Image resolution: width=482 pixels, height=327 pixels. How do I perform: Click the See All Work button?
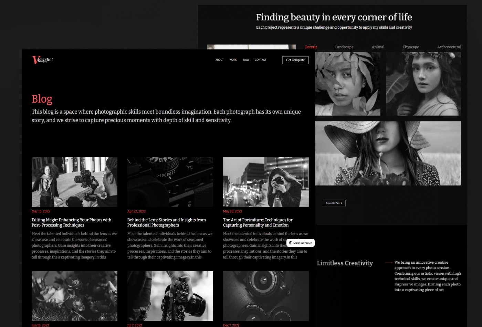point(334,203)
